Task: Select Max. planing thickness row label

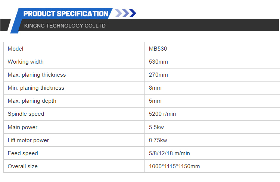Action: [37, 75]
